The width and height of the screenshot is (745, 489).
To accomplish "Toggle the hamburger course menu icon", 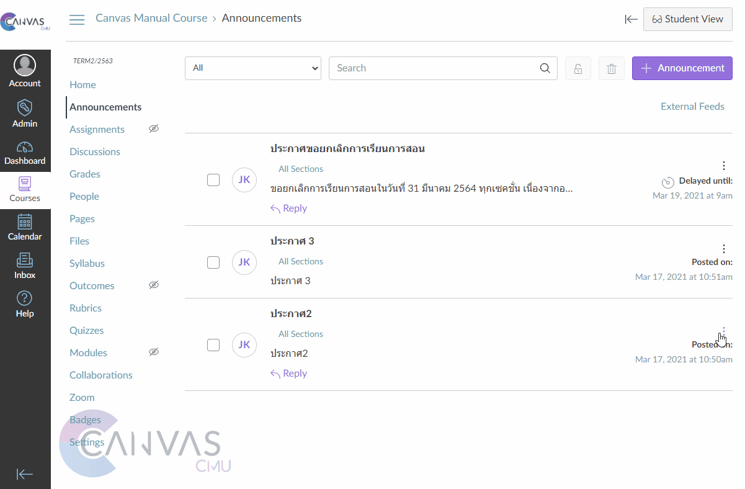I will click(x=77, y=19).
